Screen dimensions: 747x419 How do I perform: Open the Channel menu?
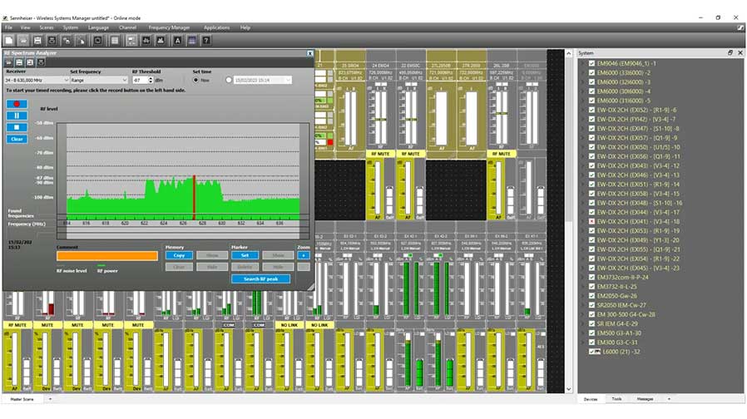coord(127,27)
